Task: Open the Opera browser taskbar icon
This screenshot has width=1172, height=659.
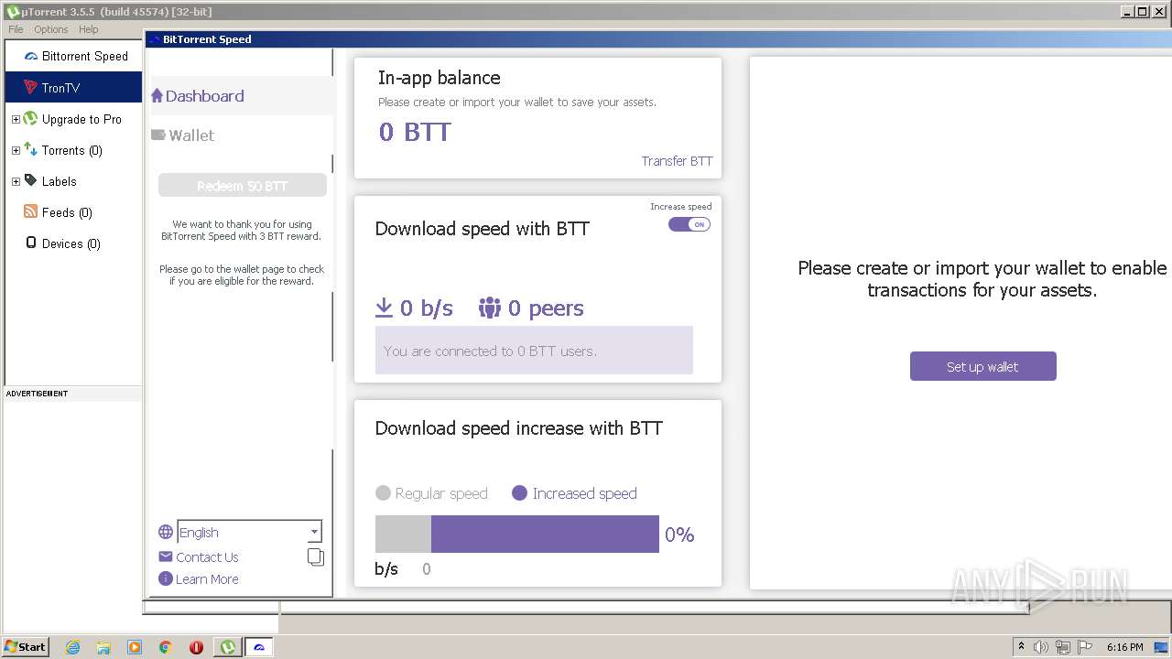Action: coord(196,647)
